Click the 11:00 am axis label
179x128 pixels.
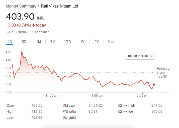pos(52,96)
